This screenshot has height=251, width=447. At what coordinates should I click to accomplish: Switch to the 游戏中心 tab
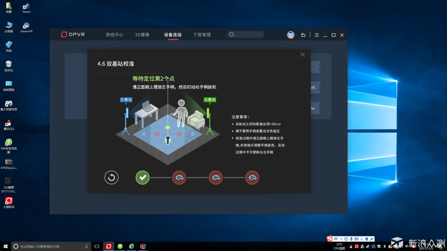[114, 35]
